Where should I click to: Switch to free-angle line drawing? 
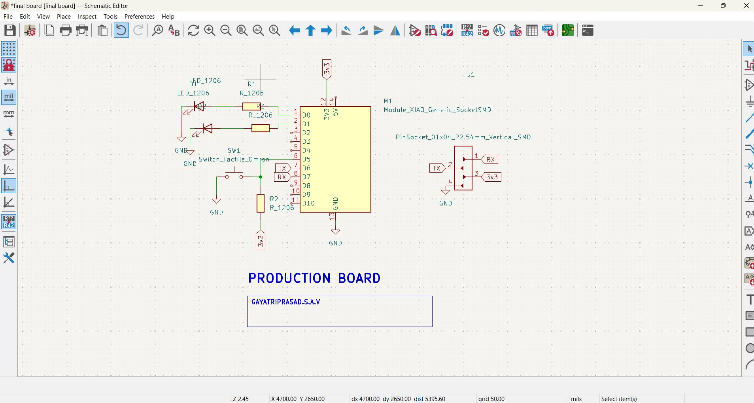tap(9, 169)
